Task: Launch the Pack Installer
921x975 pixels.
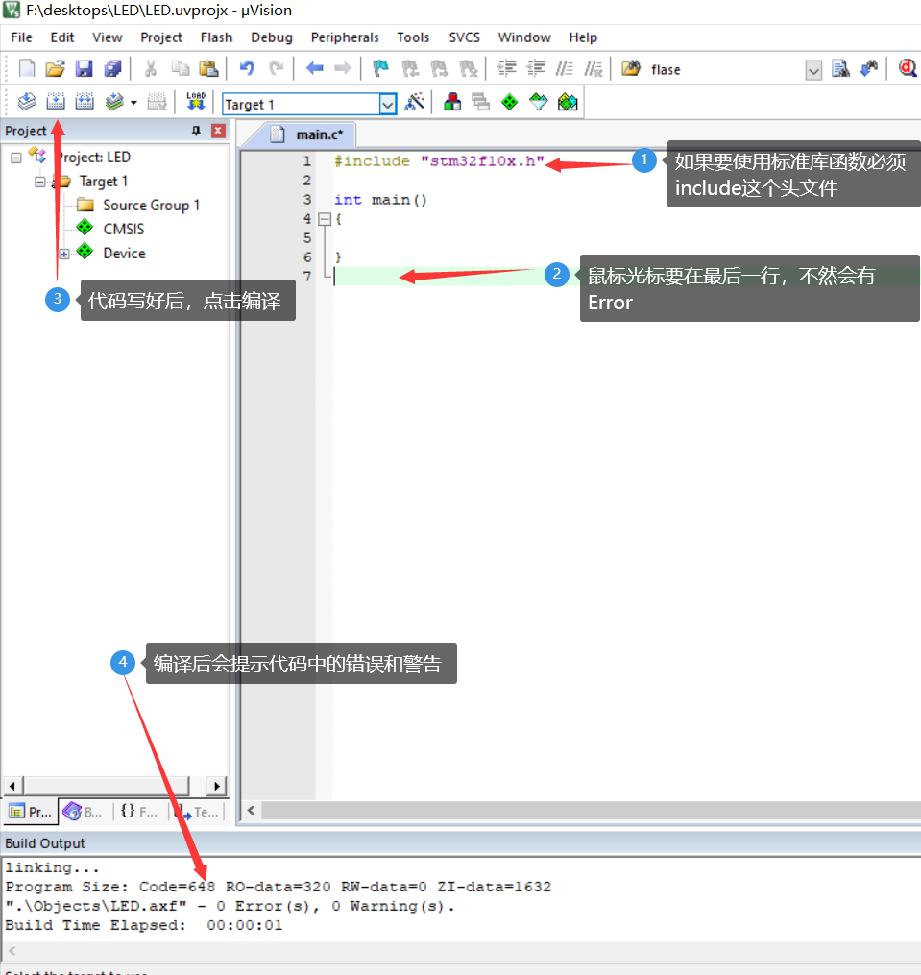Action: 568,102
